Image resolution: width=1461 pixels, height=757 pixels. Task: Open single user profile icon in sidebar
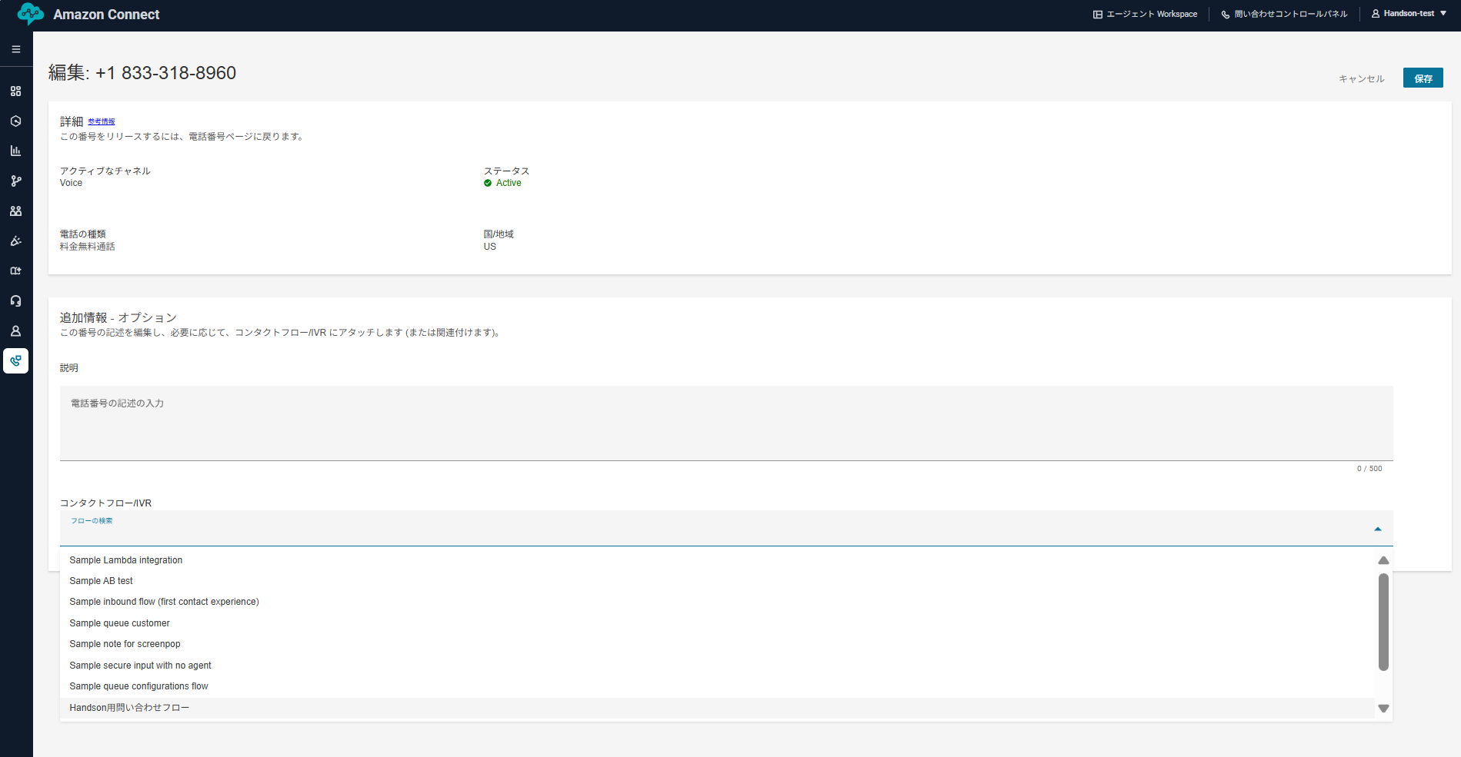point(15,331)
